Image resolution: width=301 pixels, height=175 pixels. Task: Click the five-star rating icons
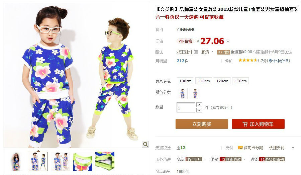pyautogui.click(x=247, y=61)
